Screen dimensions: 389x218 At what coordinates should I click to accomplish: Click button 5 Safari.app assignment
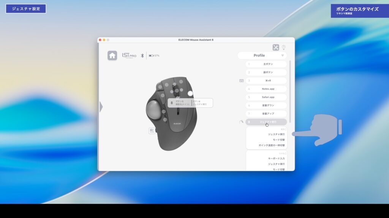tap(266, 97)
